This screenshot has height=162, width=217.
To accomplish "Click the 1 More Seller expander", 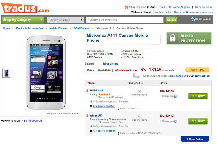I will [195, 139].
